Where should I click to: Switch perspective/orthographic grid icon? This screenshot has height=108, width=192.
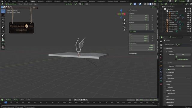(124, 30)
